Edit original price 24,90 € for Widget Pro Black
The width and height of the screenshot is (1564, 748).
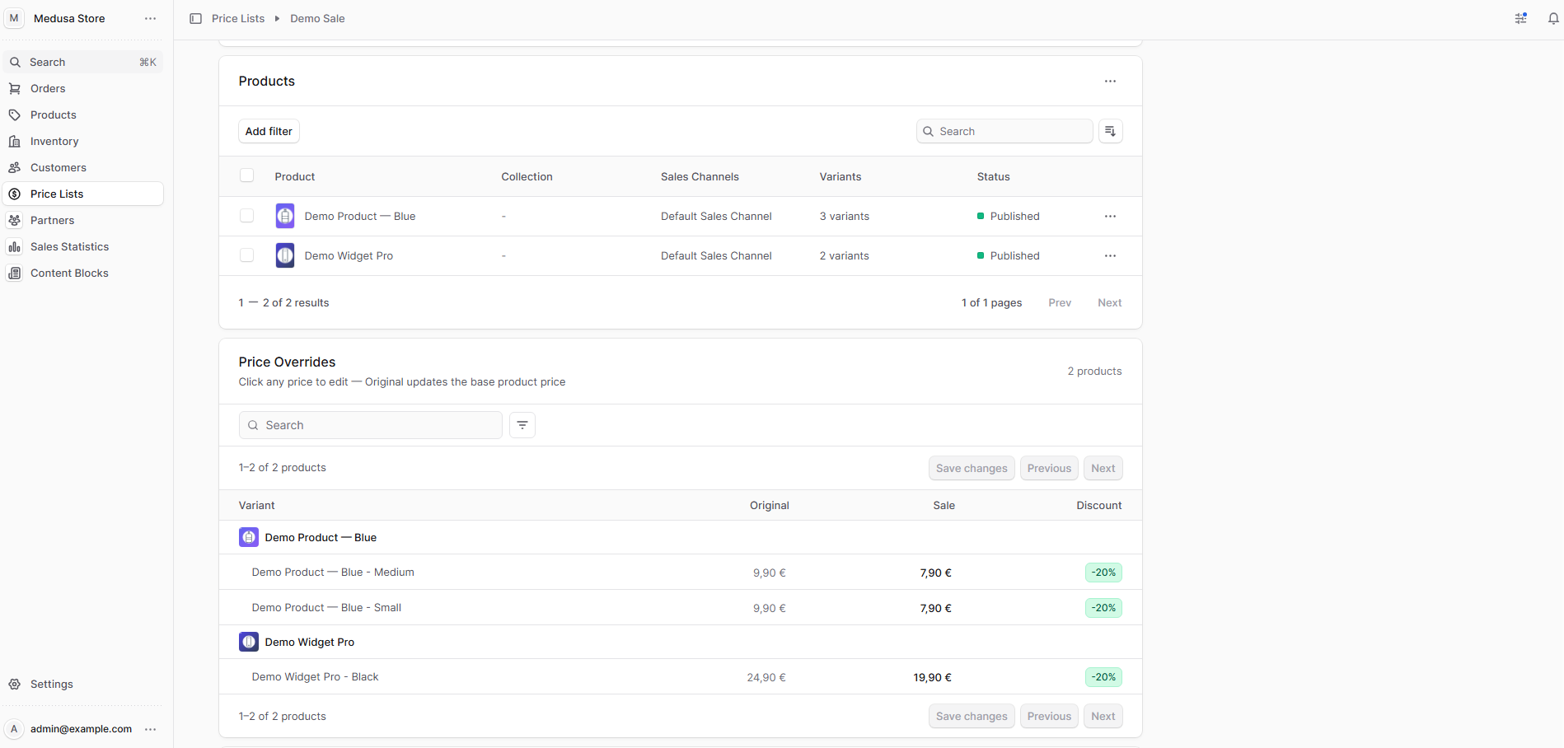pos(766,677)
